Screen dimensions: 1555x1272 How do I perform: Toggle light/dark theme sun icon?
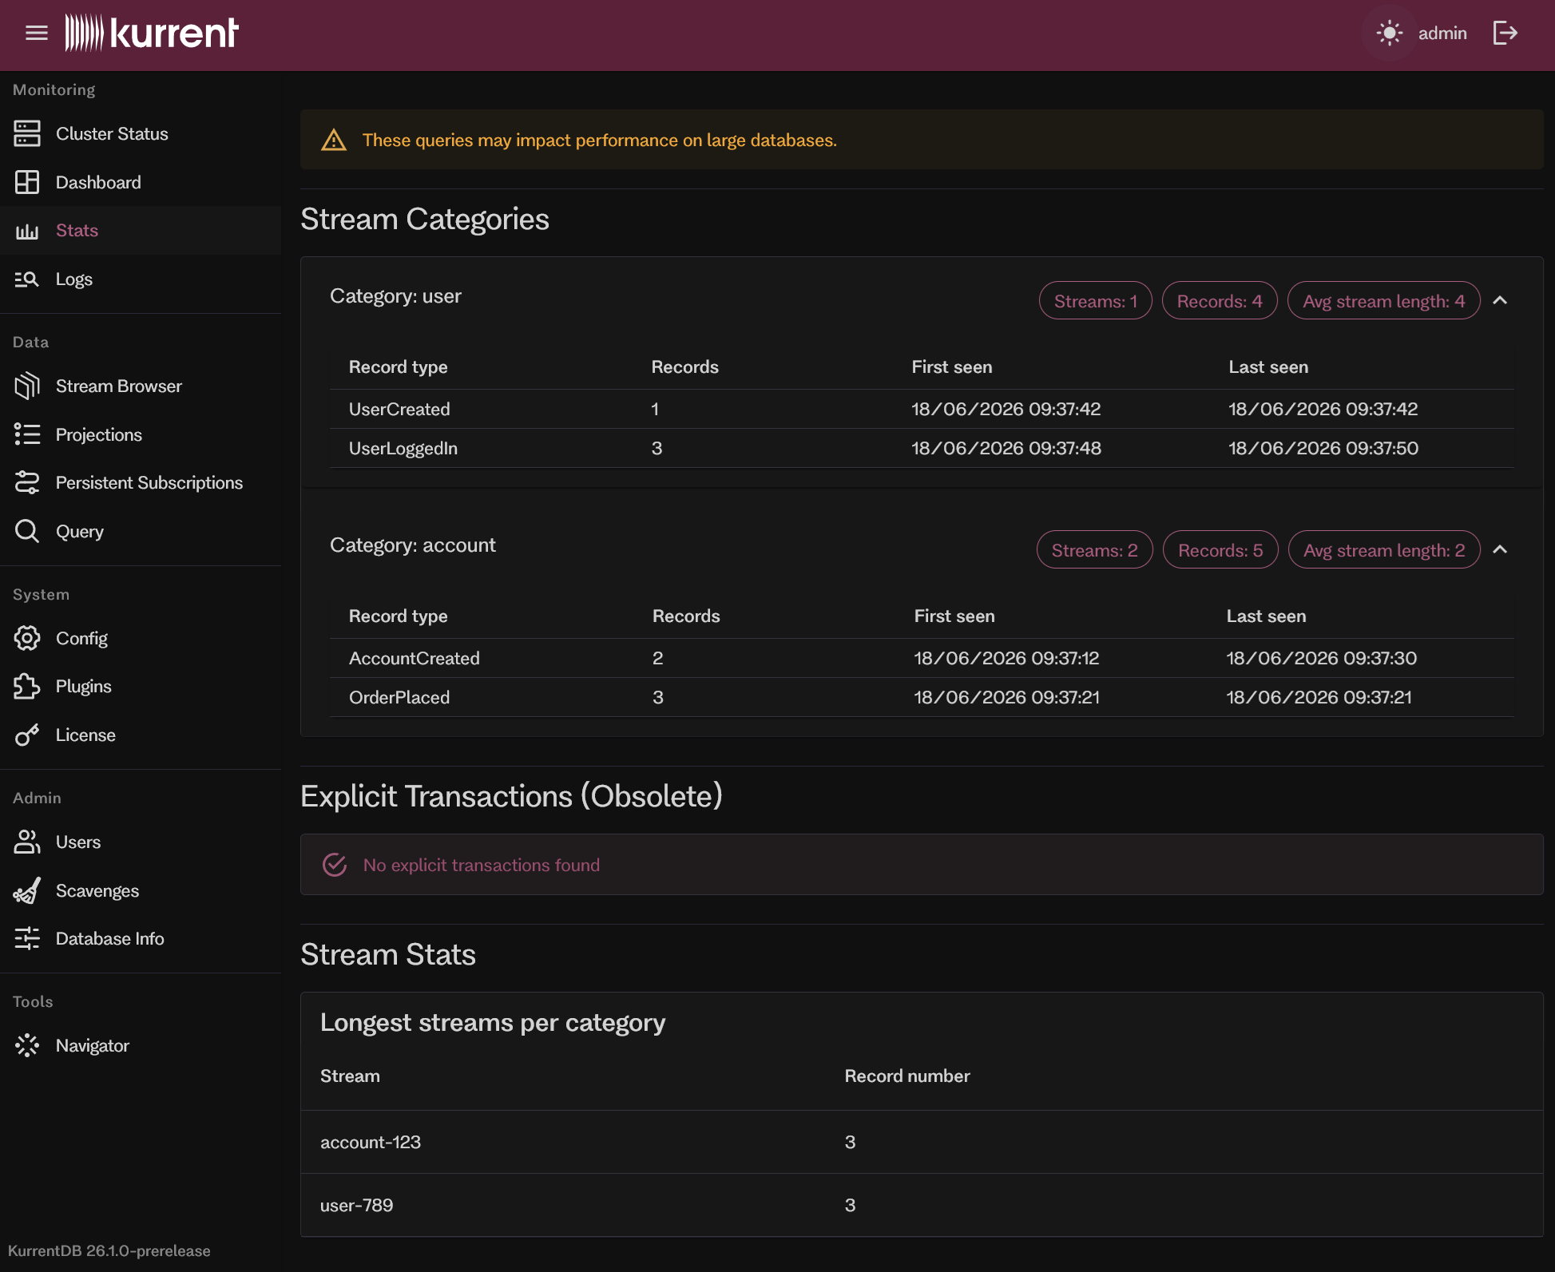(x=1390, y=33)
